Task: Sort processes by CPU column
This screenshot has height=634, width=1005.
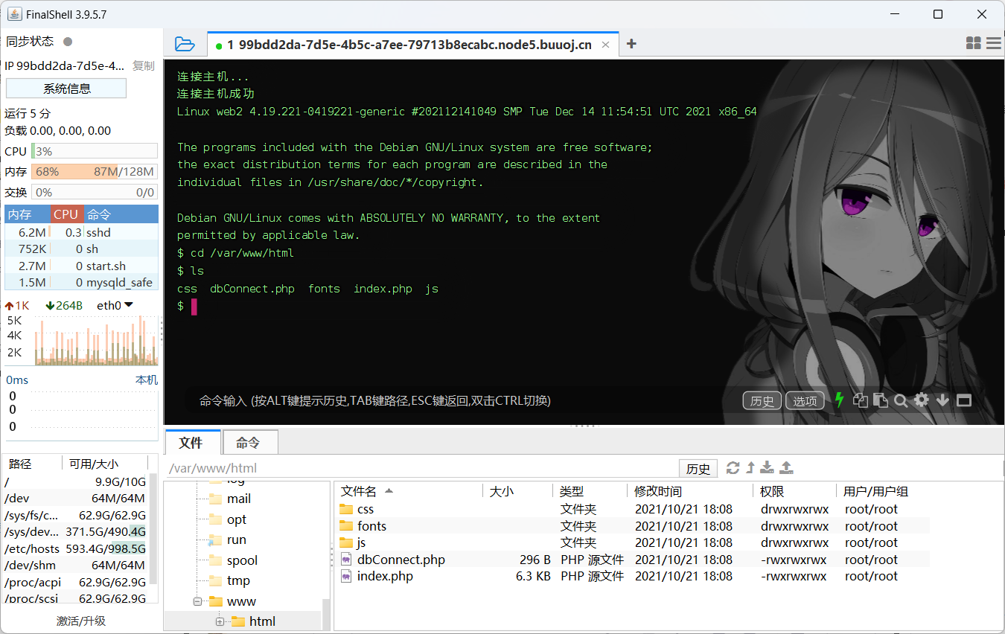Action: 67,214
